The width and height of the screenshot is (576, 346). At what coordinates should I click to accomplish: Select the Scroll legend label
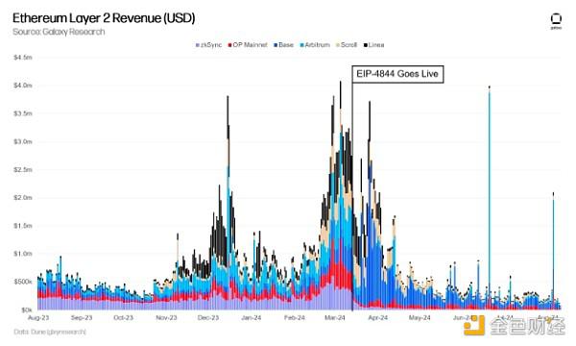(x=348, y=45)
